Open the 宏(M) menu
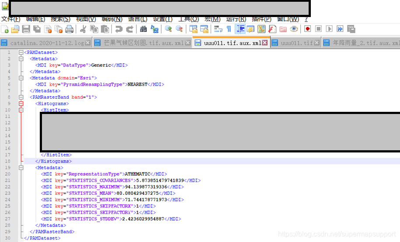This screenshot has height=242, width=400. click(x=212, y=19)
